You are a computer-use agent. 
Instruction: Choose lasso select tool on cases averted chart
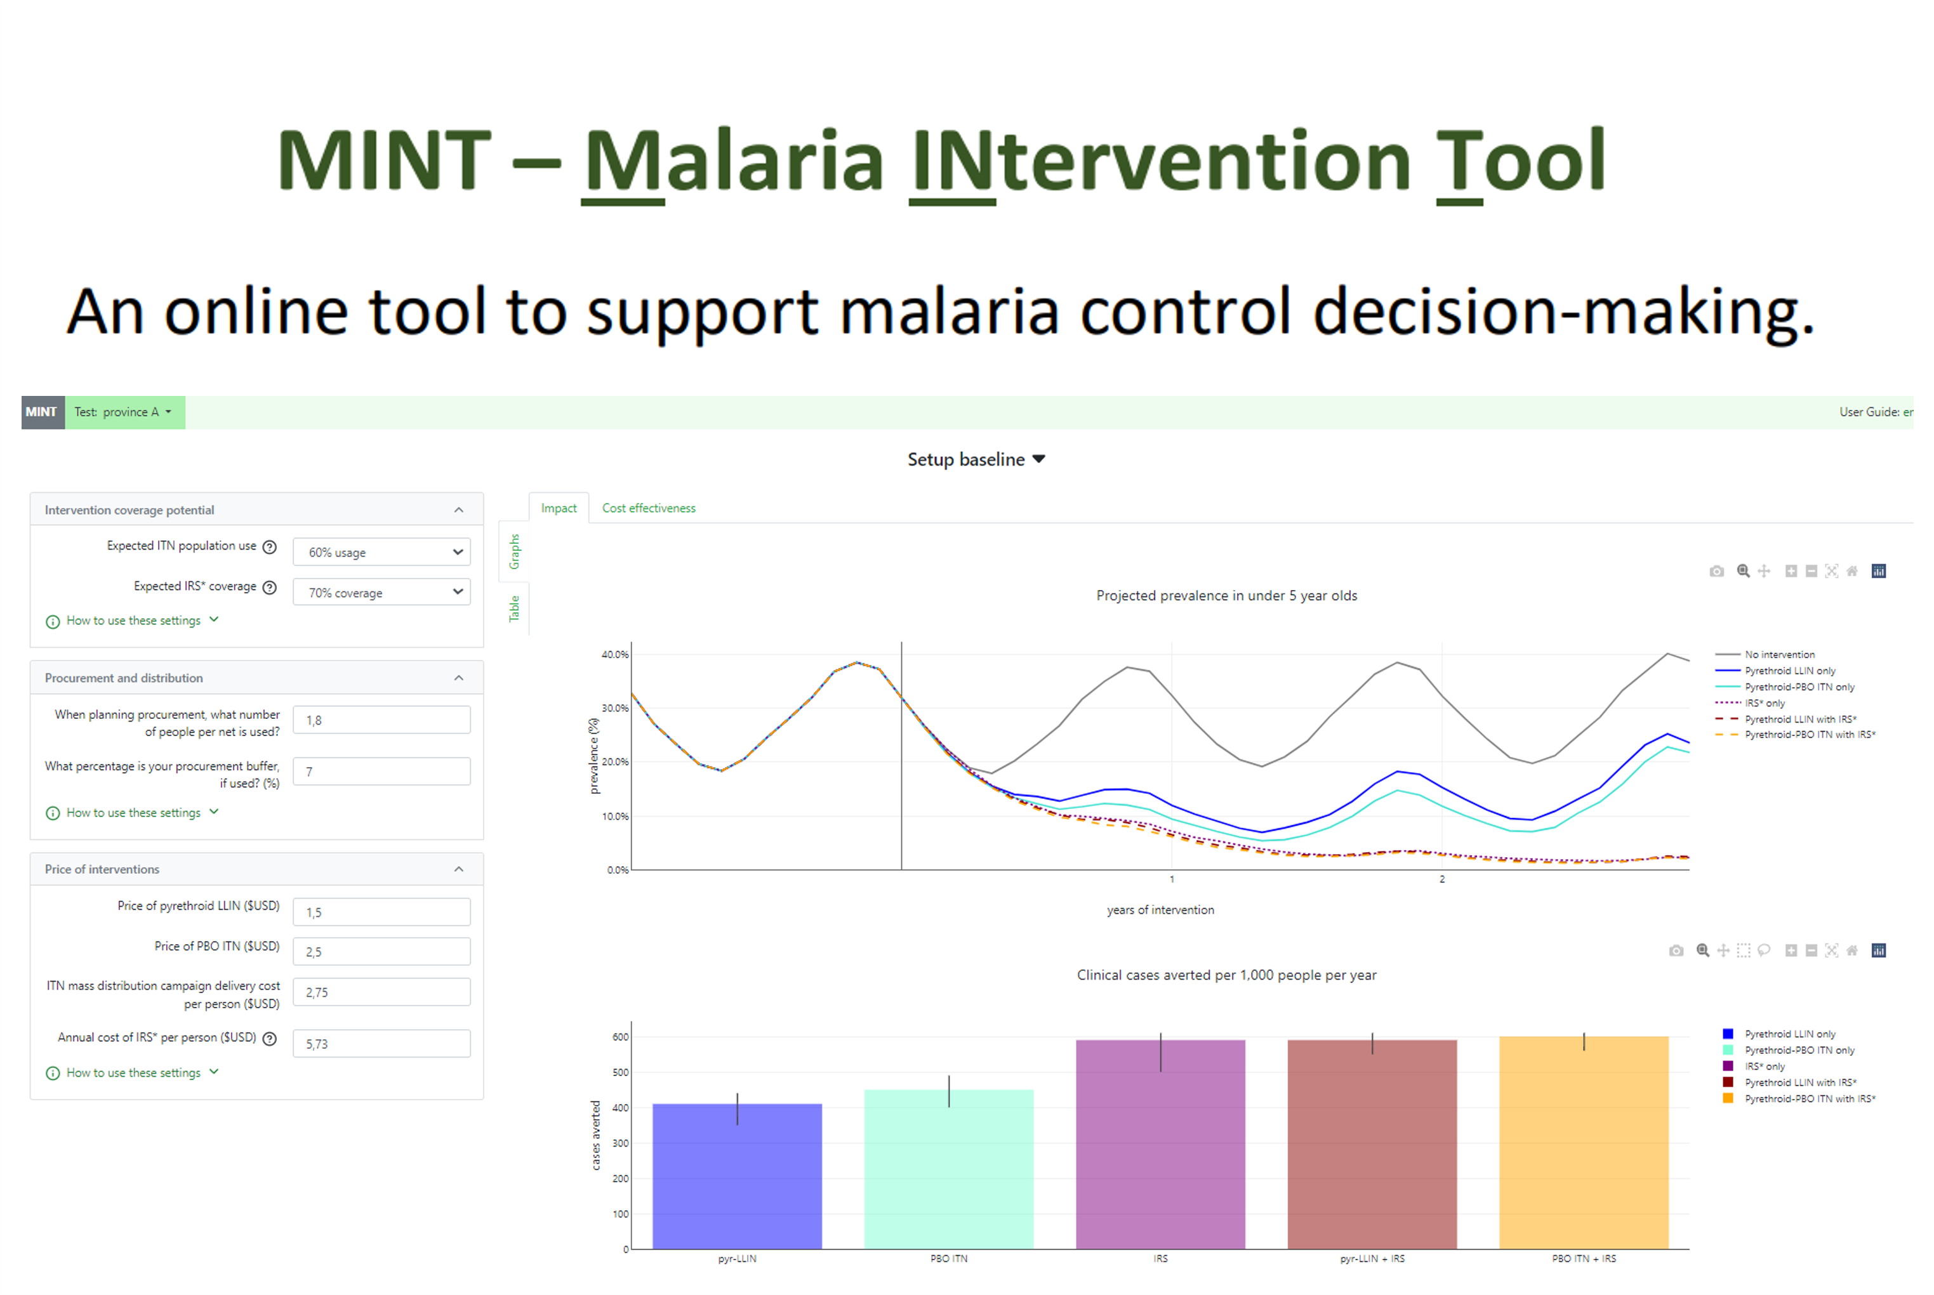point(1764,950)
